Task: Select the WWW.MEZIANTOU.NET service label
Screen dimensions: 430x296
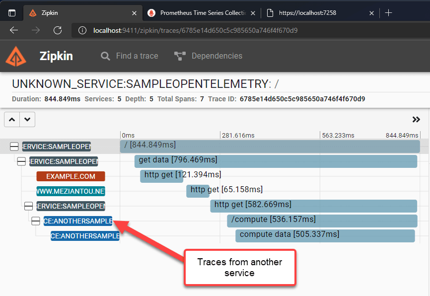Action: coord(71,191)
